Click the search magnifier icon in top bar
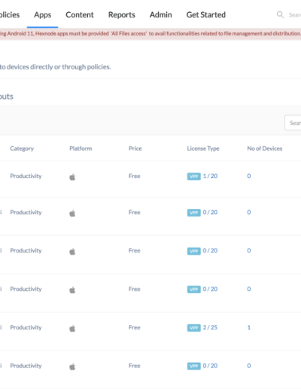 point(280,15)
